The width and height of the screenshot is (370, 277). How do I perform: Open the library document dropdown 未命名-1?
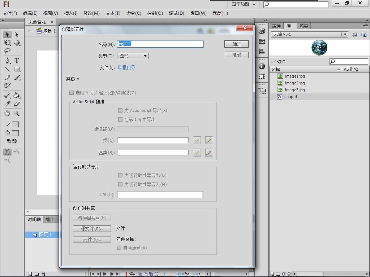(x=309, y=34)
